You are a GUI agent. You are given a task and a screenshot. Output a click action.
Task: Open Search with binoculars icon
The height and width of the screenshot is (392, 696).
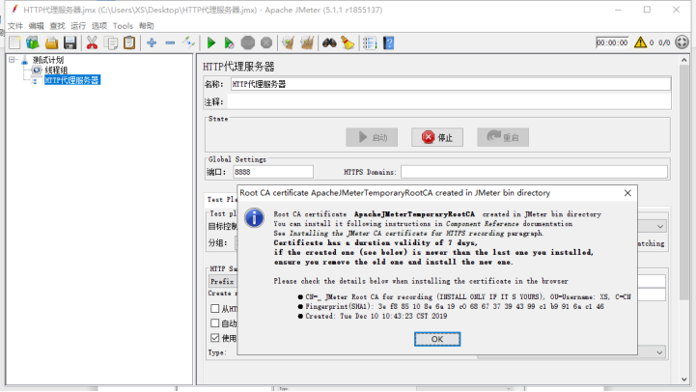pos(329,42)
